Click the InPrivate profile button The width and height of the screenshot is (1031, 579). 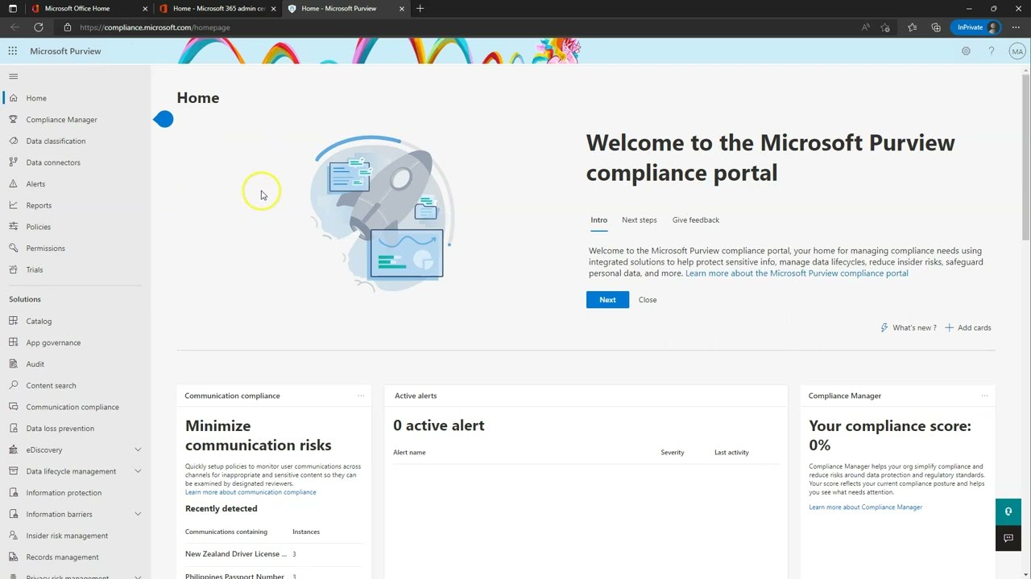pos(977,27)
